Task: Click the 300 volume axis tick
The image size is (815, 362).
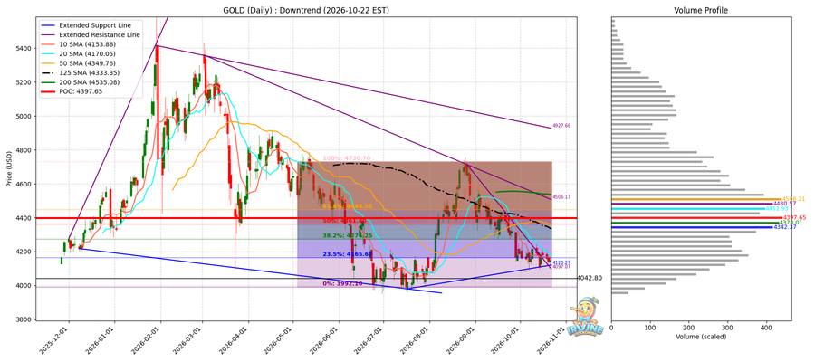Action: coord(728,329)
